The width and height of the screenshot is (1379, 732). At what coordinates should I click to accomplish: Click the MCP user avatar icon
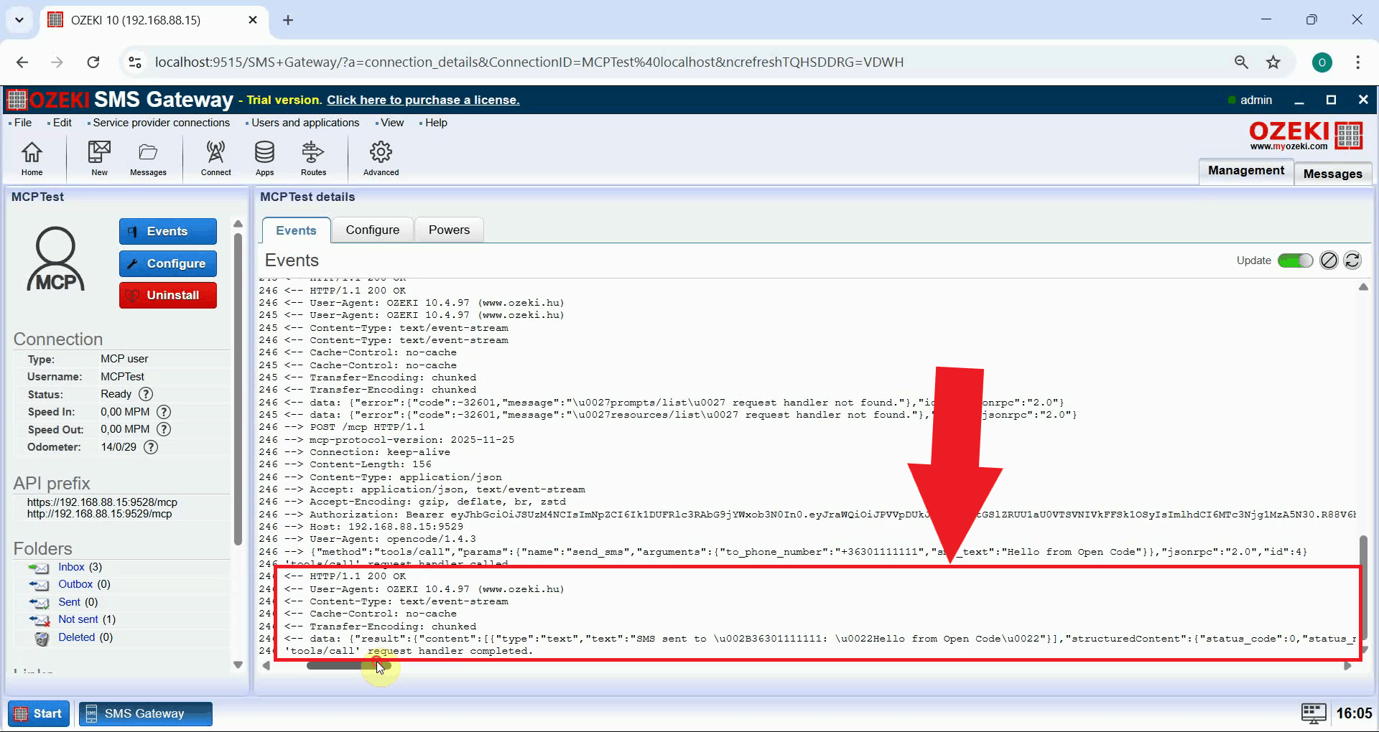click(56, 259)
